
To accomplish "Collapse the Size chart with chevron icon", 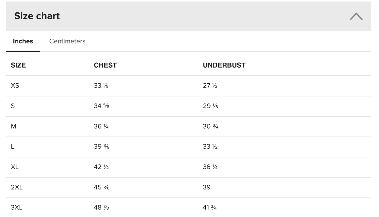I will [356, 16].
